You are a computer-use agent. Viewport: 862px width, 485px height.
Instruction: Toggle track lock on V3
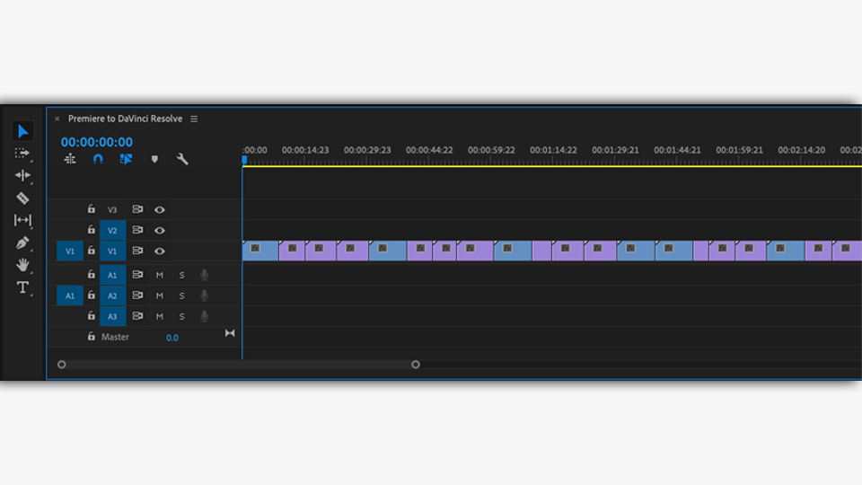(92, 209)
